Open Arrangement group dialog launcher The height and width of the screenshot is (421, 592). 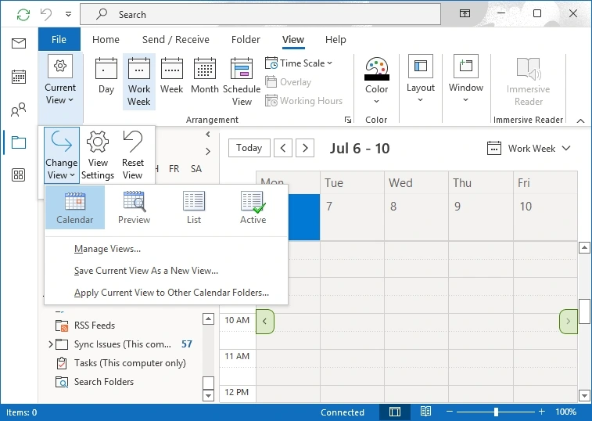(348, 120)
